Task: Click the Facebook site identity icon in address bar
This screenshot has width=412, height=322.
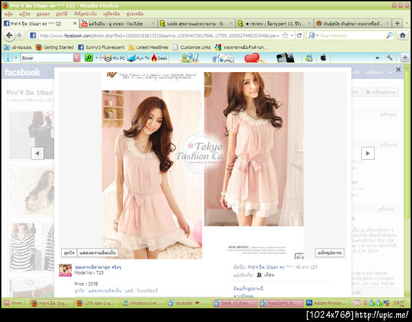Action: coord(32,36)
